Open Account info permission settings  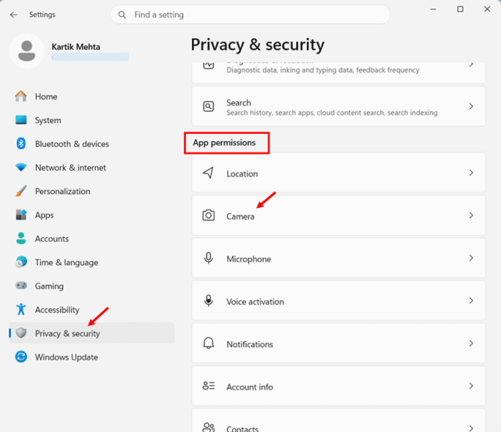(338, 386)
